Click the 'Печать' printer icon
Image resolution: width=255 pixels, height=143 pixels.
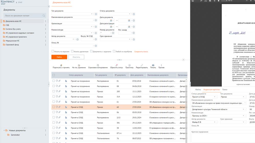tap(153, 65)
